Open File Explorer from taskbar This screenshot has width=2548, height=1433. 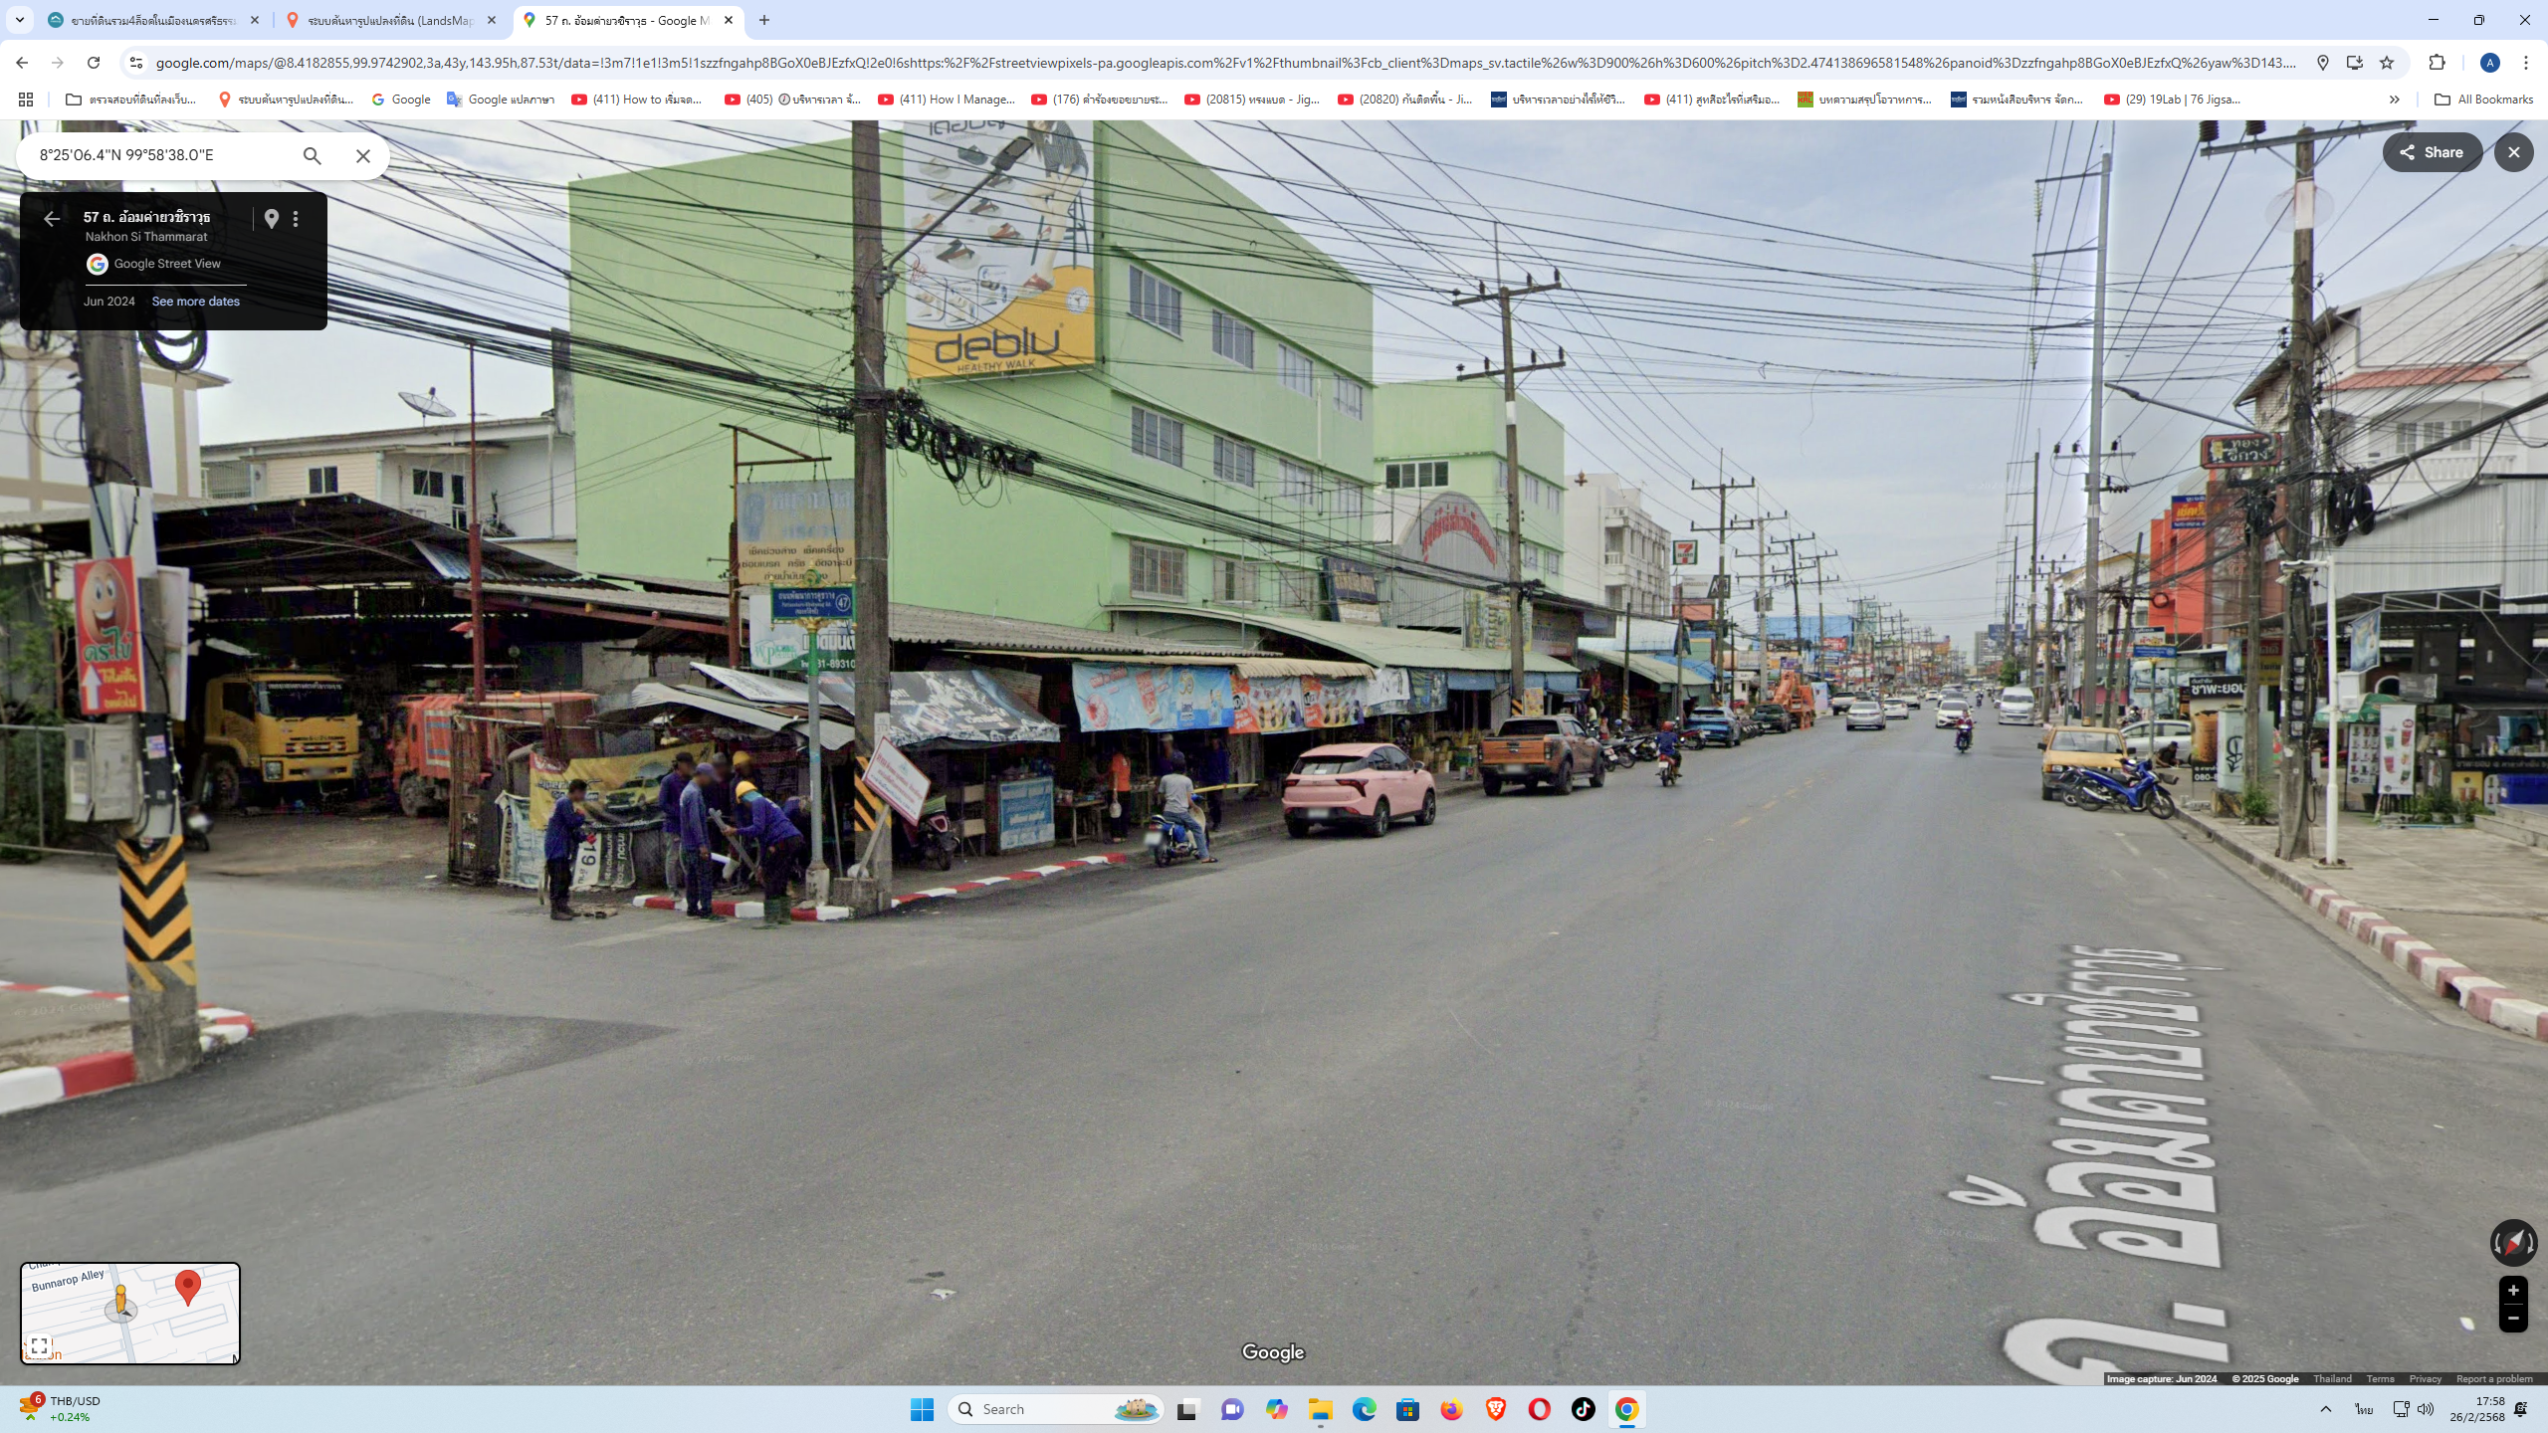pyautogui.click(x=1320, y=1409)
